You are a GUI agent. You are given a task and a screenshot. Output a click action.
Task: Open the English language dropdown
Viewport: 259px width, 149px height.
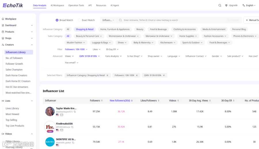(x=249, y=5)
